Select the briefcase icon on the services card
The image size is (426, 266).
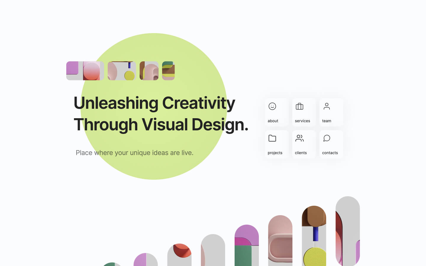tap(299, 106)
